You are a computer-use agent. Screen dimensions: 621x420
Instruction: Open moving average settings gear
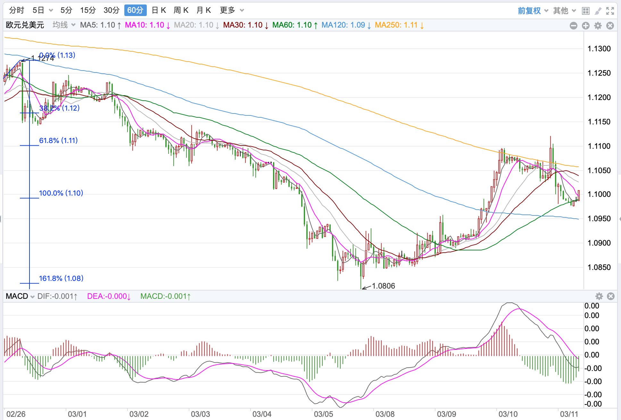[598, 26]
